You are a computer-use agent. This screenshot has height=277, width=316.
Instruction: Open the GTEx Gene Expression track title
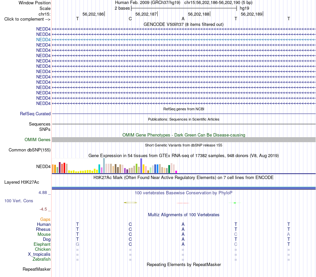coord(184,155)
